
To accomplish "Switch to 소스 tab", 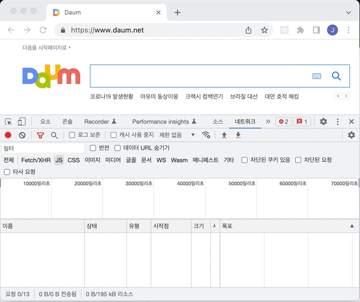I will [218, 121].
